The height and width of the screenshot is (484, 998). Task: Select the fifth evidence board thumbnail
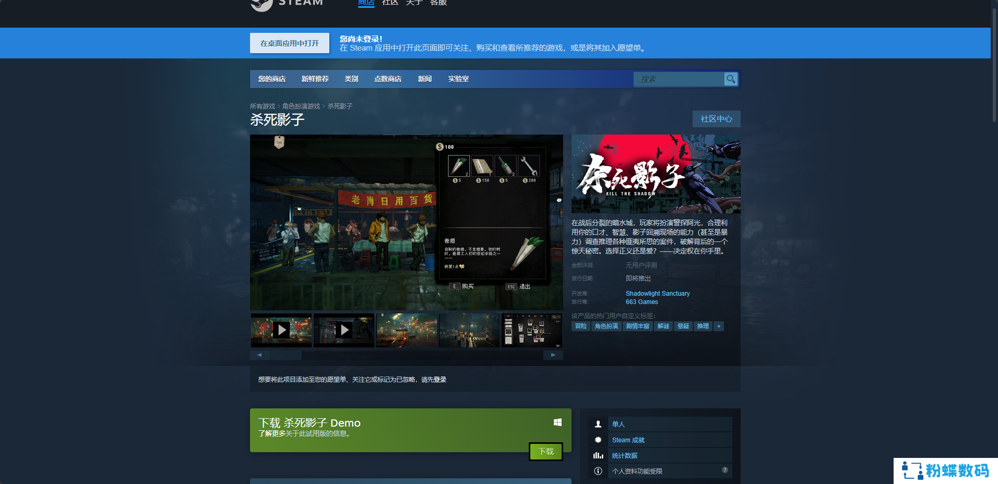(532, 330)
